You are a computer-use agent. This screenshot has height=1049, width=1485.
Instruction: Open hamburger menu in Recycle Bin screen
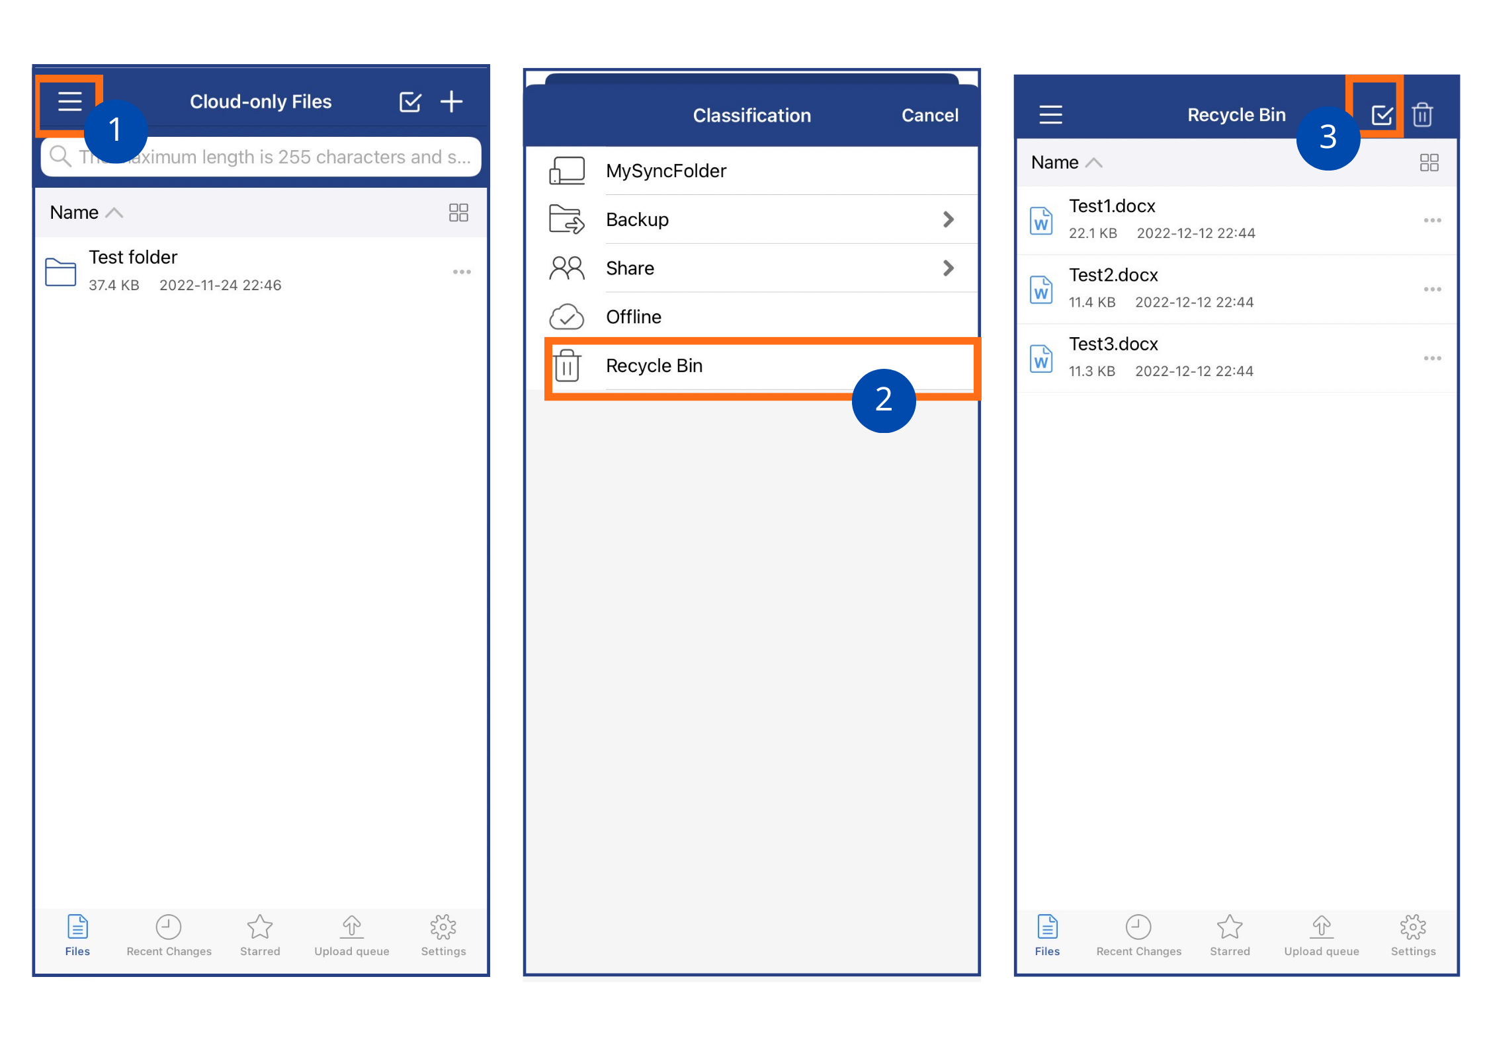(1050, 115)
